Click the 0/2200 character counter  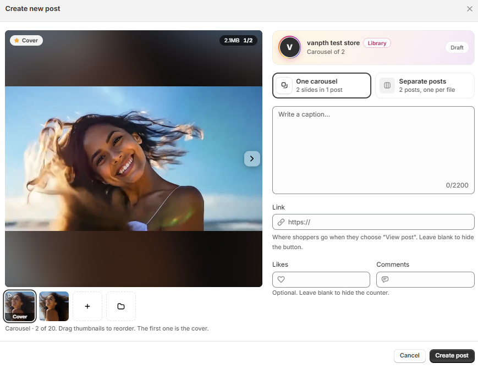457,185
